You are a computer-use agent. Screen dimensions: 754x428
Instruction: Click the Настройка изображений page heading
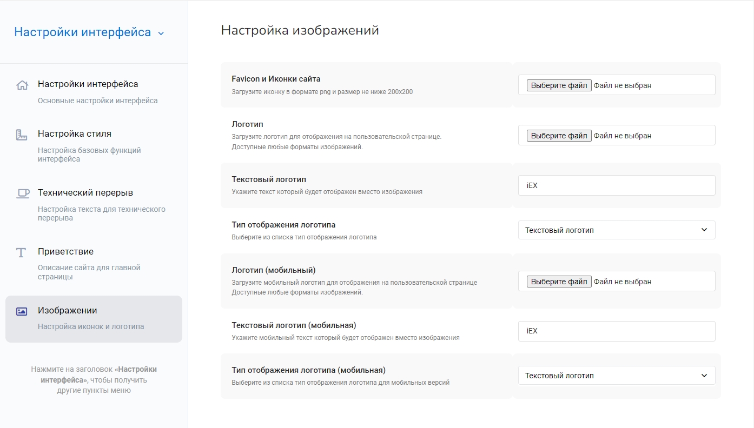coord(300,30)
